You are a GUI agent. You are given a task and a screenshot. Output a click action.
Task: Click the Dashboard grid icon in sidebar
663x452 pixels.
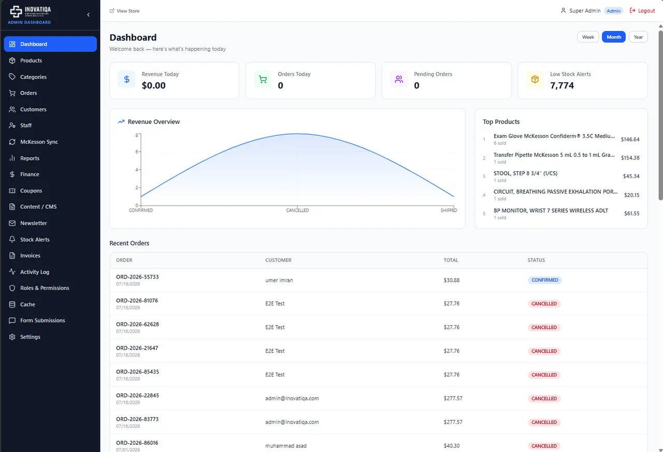click(12, 44)
